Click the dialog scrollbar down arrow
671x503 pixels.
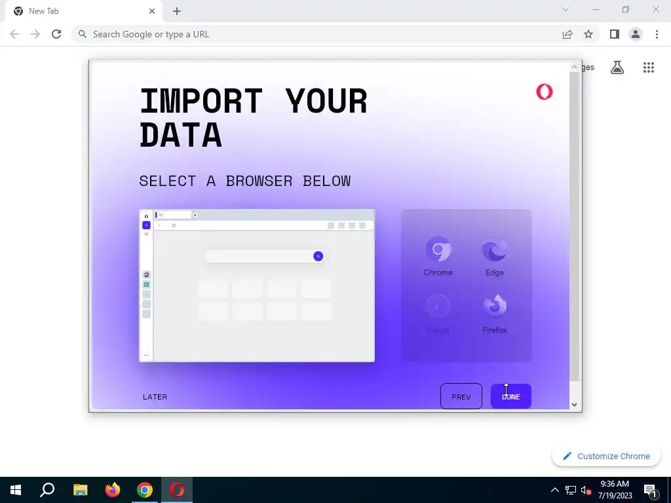(x=574, y=404)
